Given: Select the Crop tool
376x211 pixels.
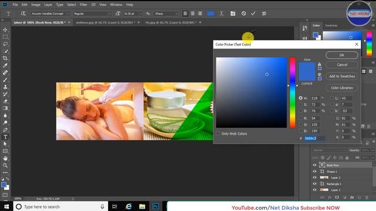Looking at the screenshot, I should click(x=5, y=58).
